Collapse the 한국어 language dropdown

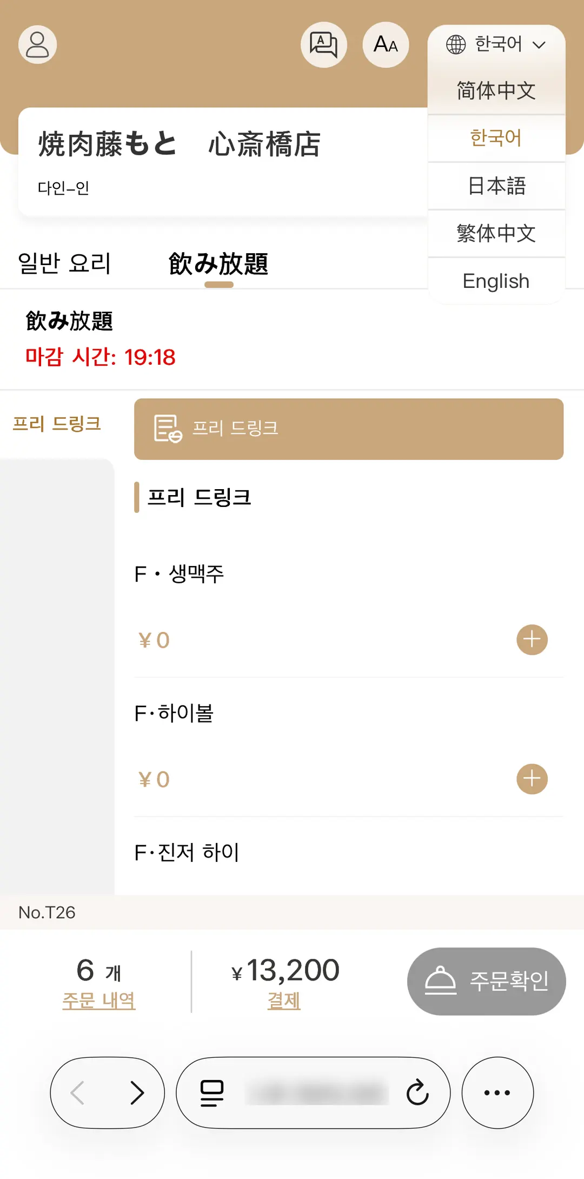point(496,44)
